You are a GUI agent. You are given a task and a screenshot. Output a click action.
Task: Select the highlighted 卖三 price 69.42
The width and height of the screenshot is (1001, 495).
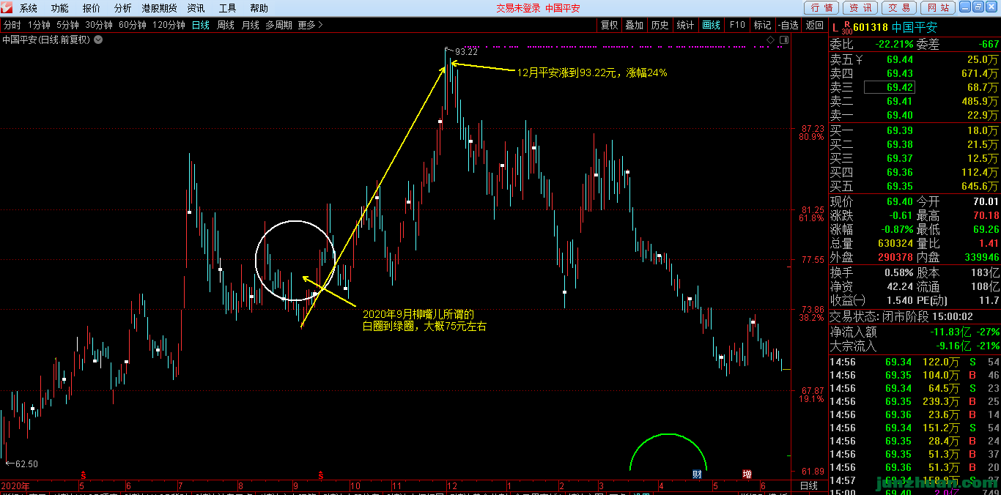click(890, 87)
